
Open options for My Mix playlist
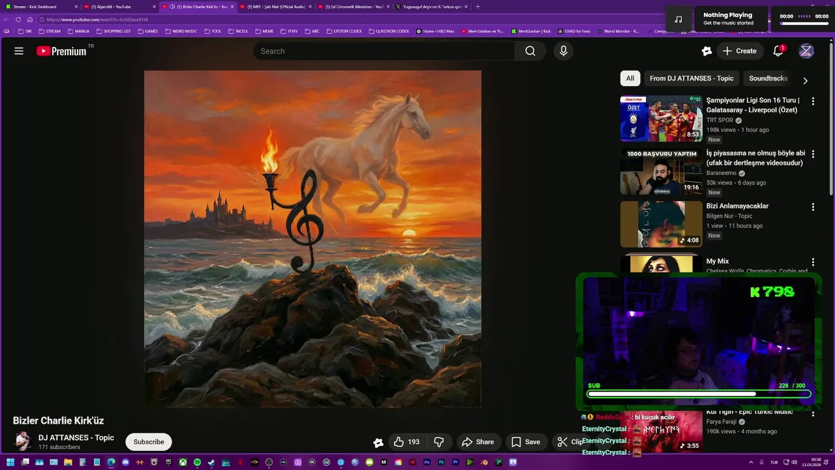(813, 262)
